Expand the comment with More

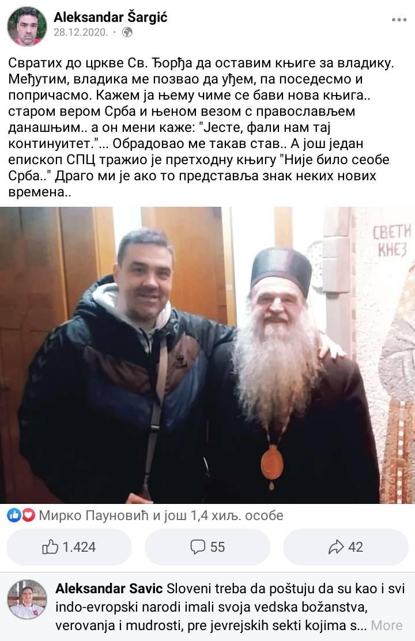(386, 625)
